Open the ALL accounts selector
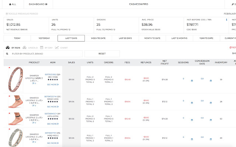The width and height of the screenshot is (236, 147). coord(13,4)
